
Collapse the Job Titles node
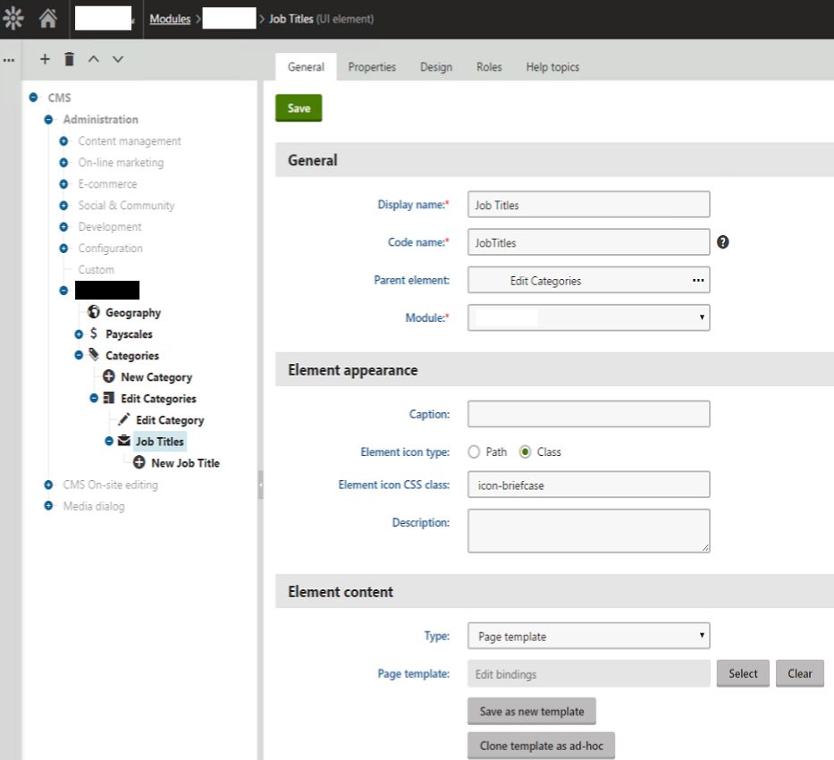(x=109, y=441)
